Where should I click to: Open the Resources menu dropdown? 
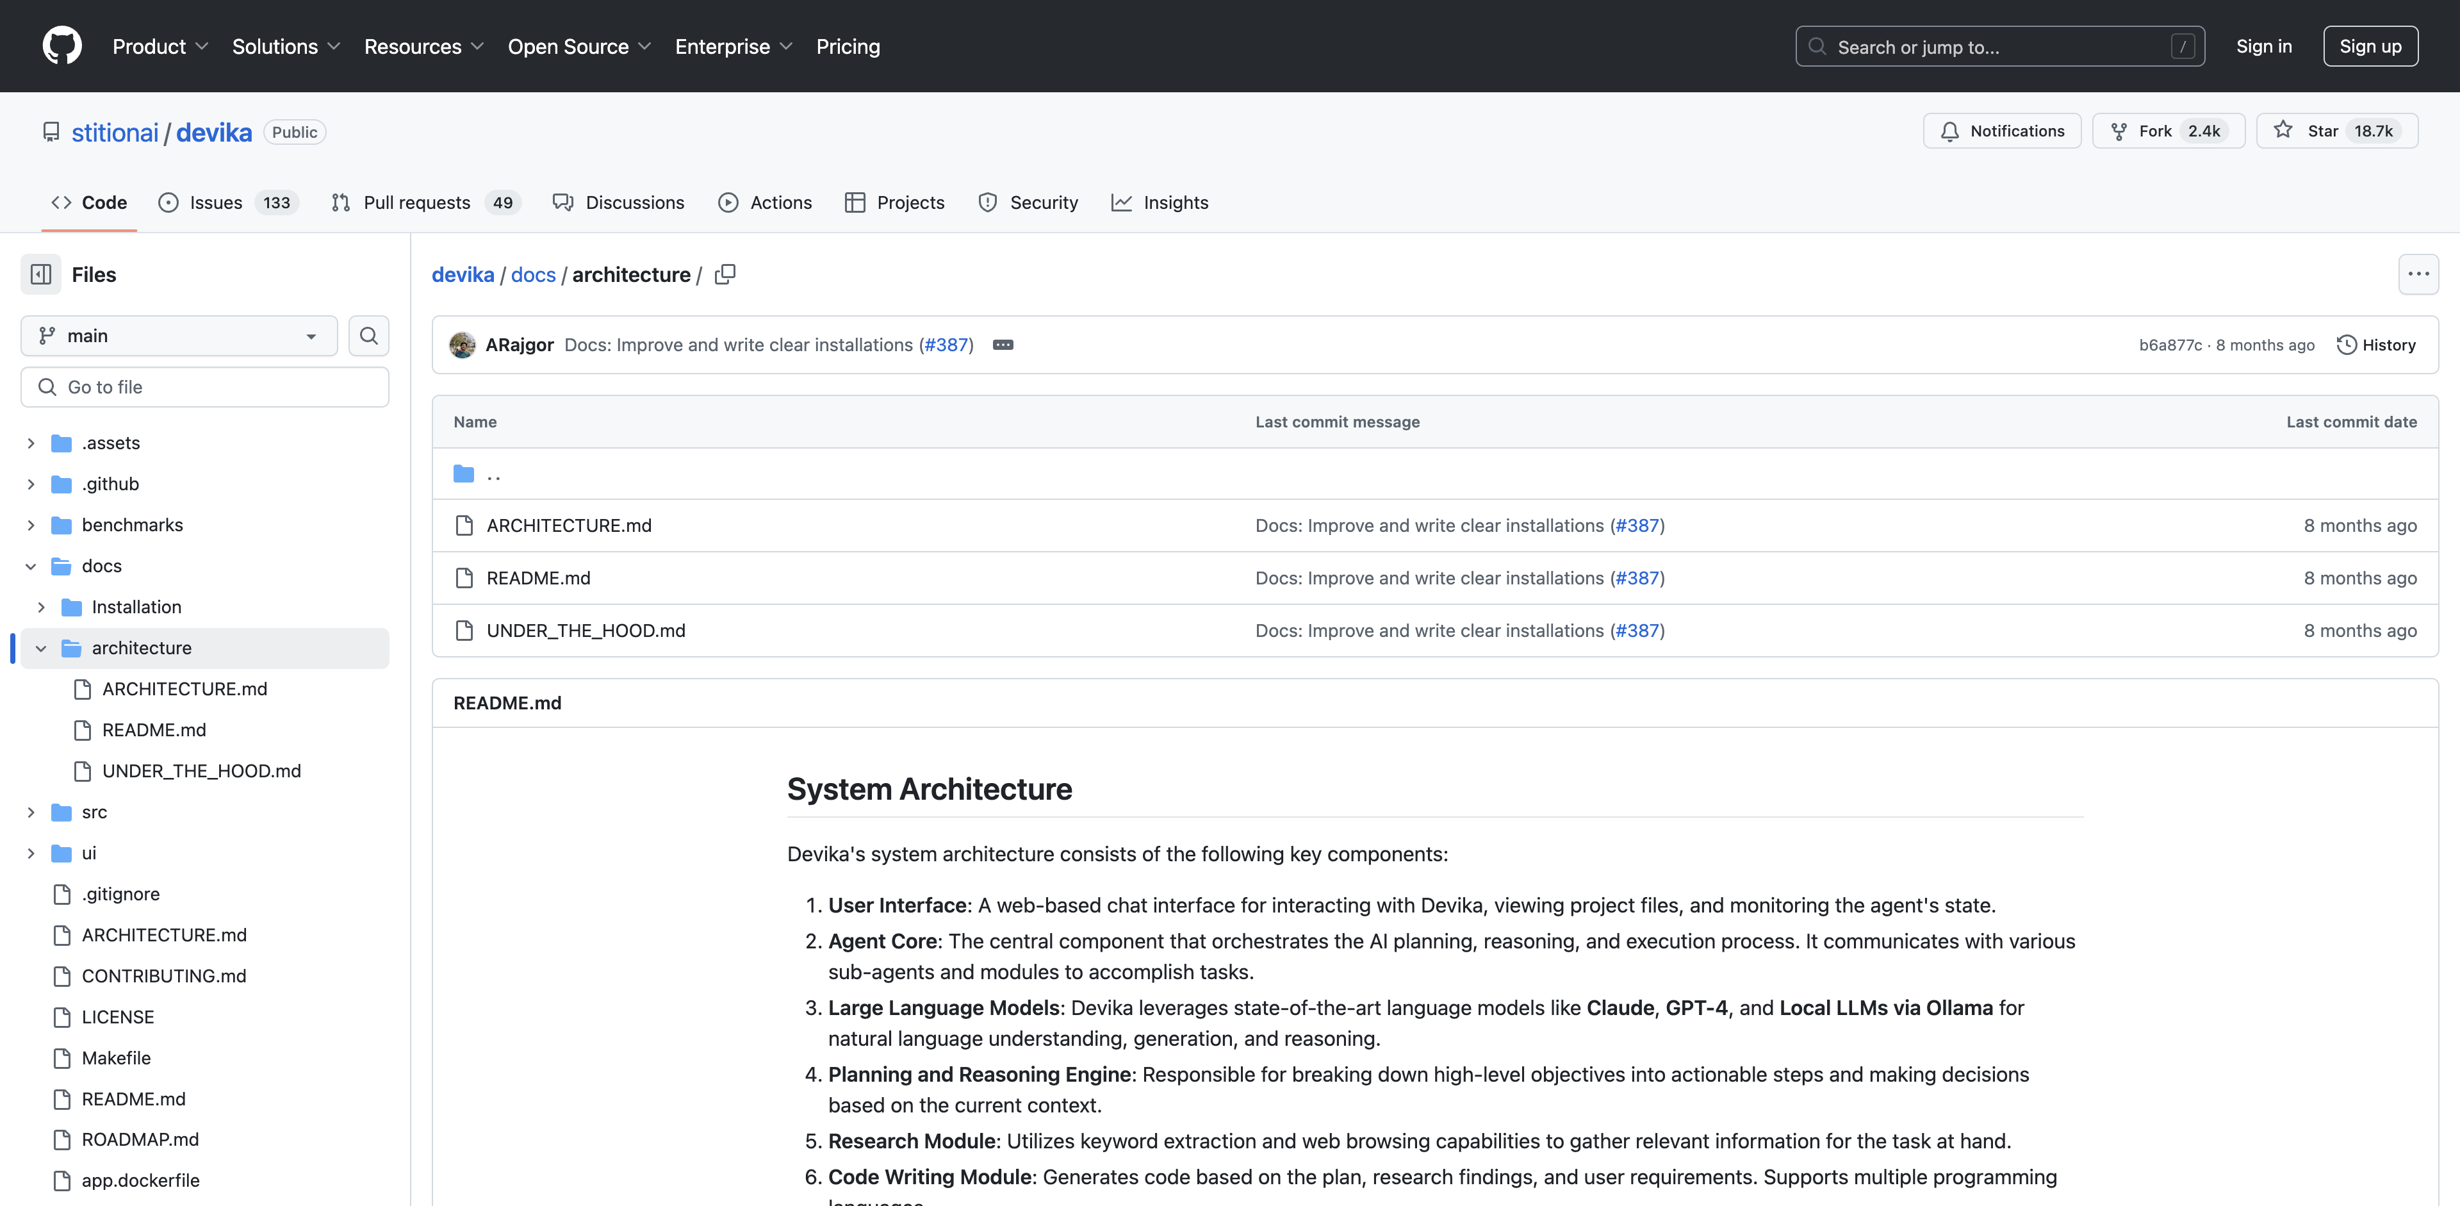tap(423, 46)
